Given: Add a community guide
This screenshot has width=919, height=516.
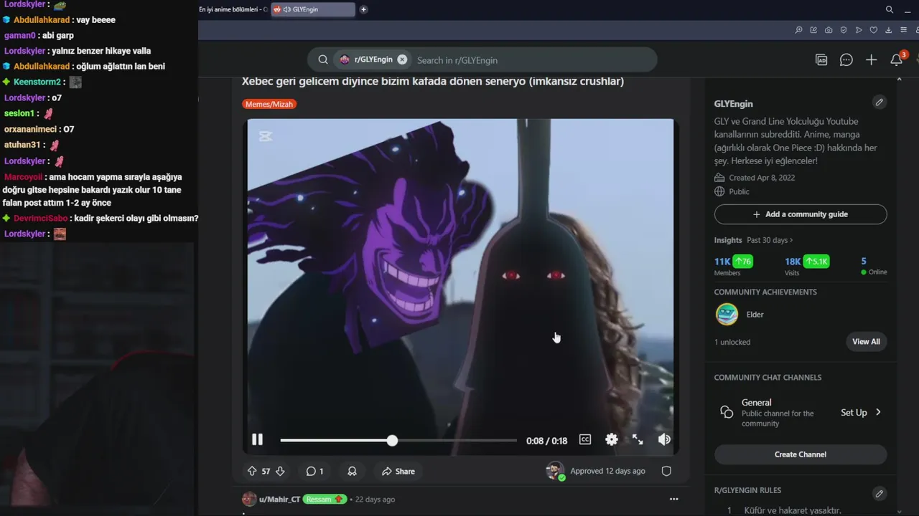Looking at the screenshot, I should 801,214.
